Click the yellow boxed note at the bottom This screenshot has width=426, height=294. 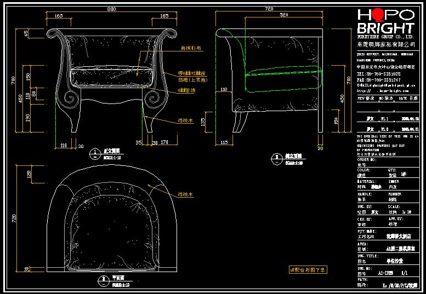[x=308, y=269]
